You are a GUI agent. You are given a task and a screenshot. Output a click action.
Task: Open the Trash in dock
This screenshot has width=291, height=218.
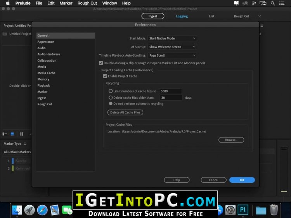[274, 209]
